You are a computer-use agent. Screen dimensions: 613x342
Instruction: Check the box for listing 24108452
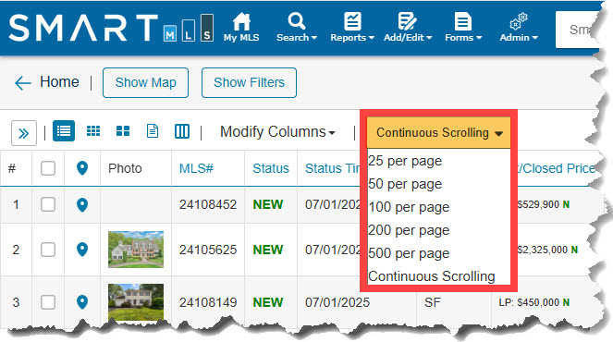click(48, 204)
